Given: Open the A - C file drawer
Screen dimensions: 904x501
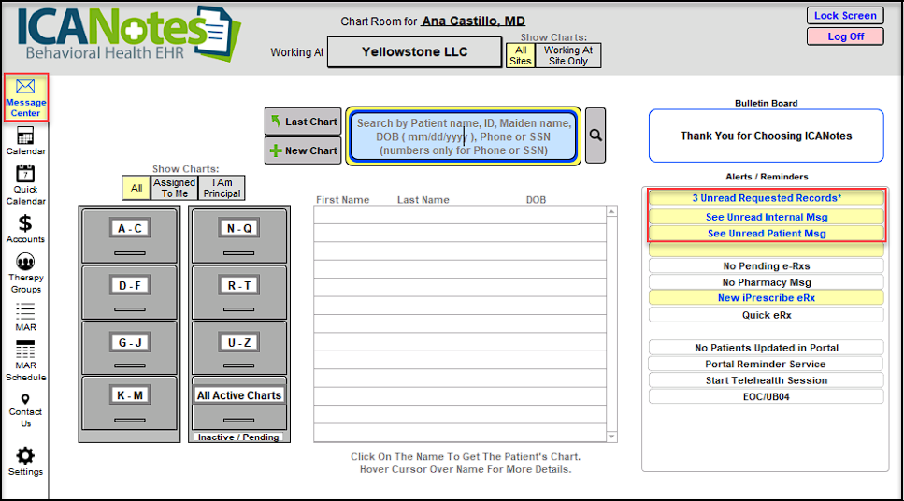Looking at the screenshot, I should pos(130,236).
